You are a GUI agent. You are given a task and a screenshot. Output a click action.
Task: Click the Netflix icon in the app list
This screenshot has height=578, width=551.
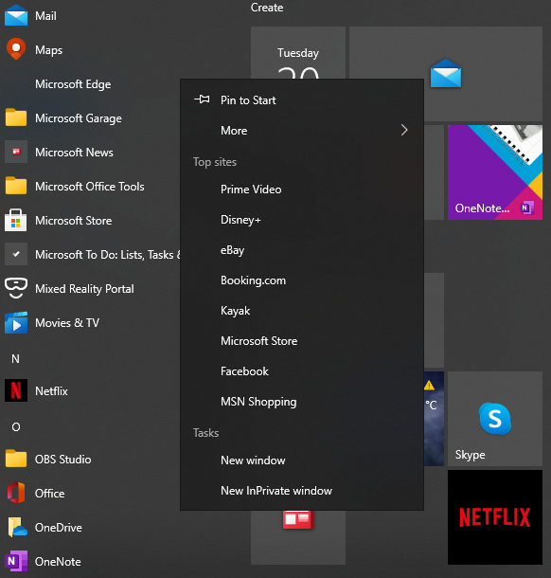click(16, 390)
